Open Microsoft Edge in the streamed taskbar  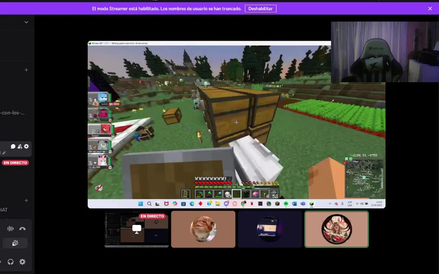tap(192, 204)
